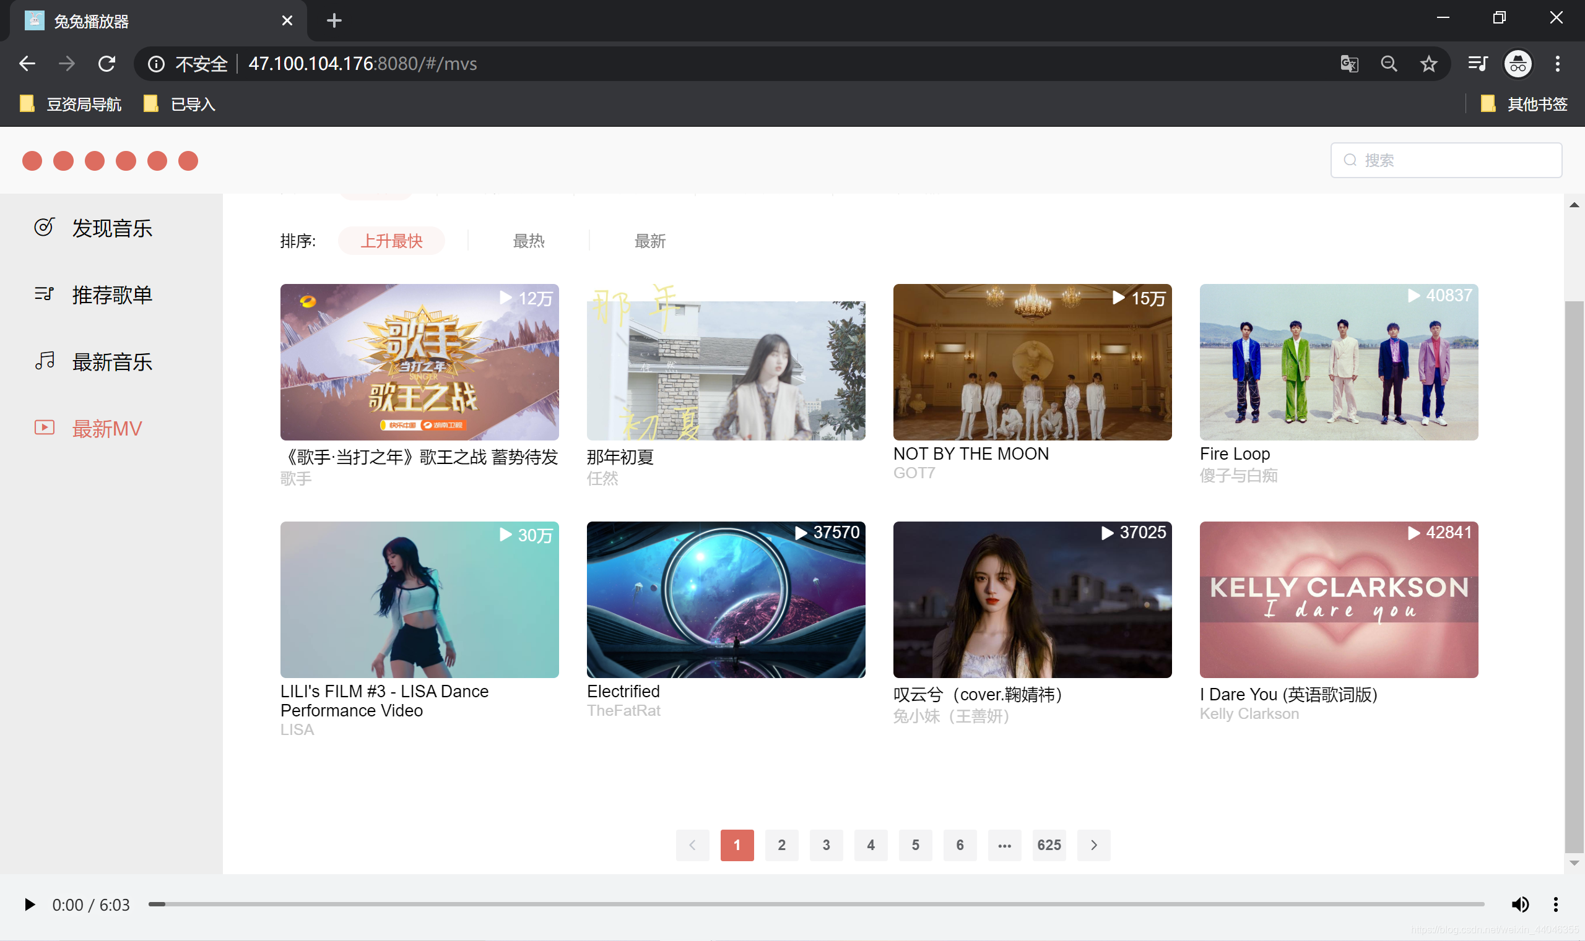Click the Electrified title text

(x=623, y=690)
